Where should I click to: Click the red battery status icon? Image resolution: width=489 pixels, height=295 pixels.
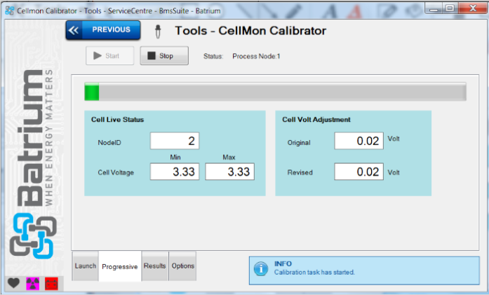coord(51,284)
